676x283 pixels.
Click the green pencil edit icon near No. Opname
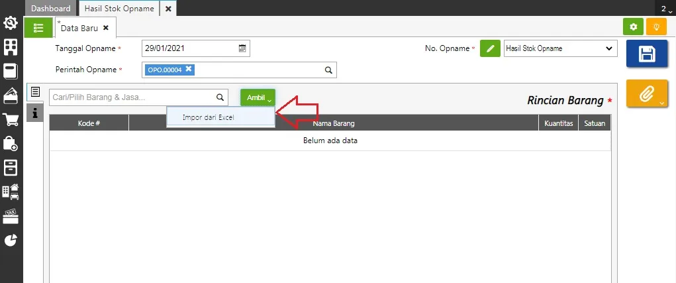click(x=490, y=48)
